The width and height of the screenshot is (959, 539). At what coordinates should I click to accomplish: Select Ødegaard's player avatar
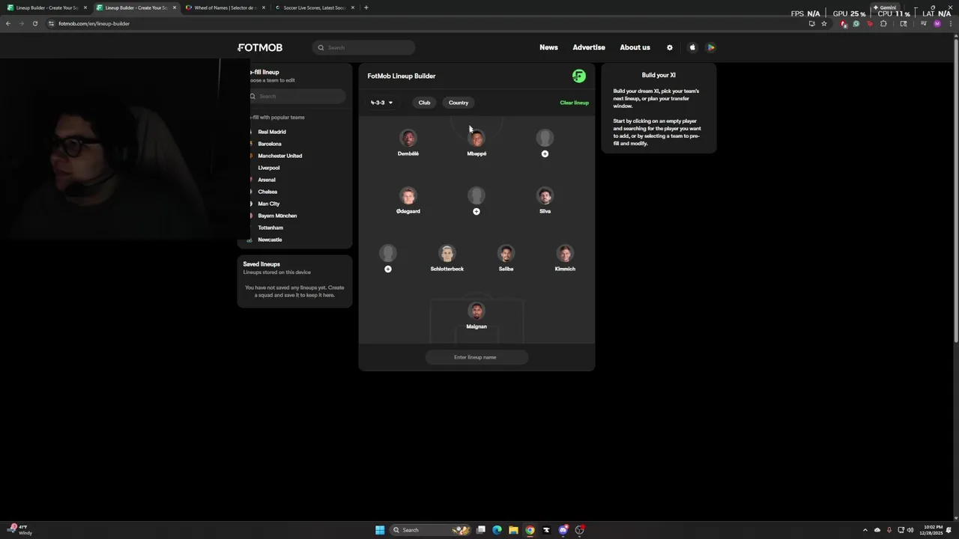pos(408,195)
